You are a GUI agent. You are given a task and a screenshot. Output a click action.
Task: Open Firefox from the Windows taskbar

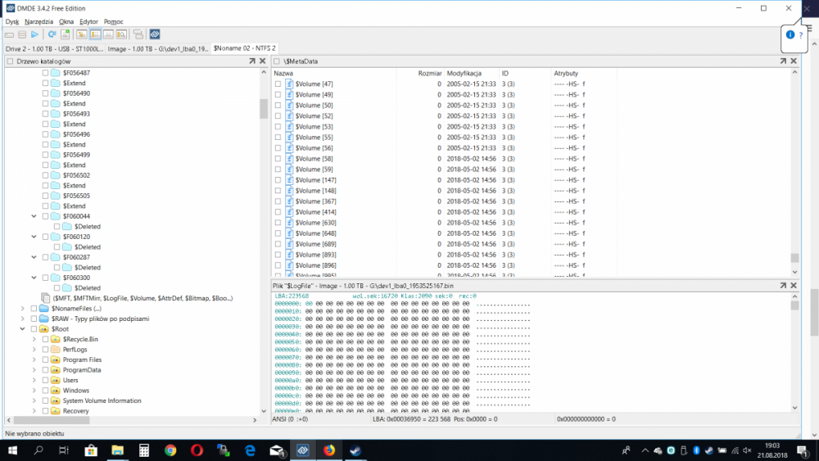coord(329,450)
